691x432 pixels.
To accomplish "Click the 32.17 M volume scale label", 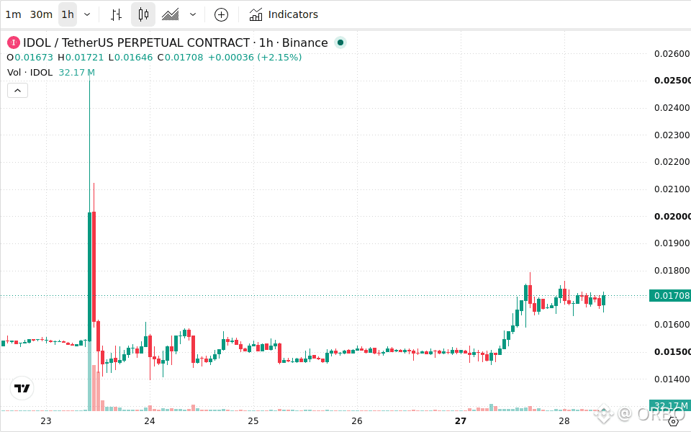I will tap(671, 405).
